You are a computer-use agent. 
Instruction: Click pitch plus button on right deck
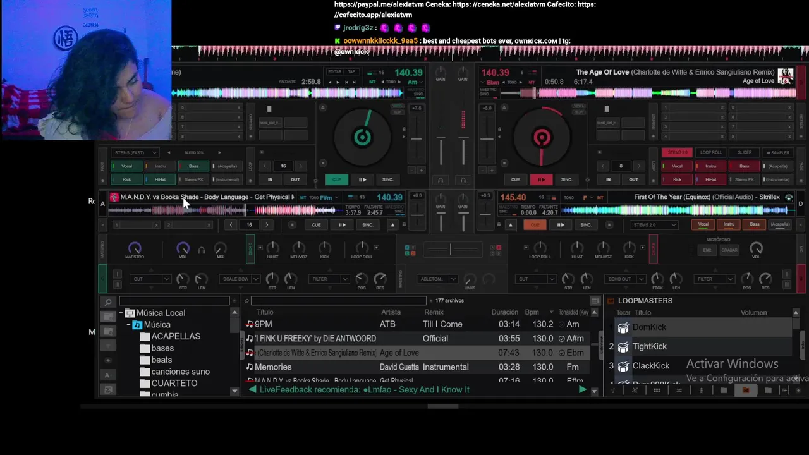[x=491, y=170]
